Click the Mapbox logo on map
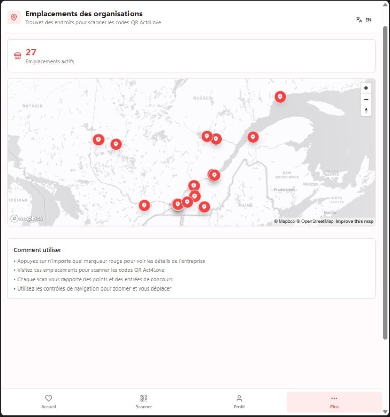The height and width of the screenshot is (417, 390). (27, 218)
